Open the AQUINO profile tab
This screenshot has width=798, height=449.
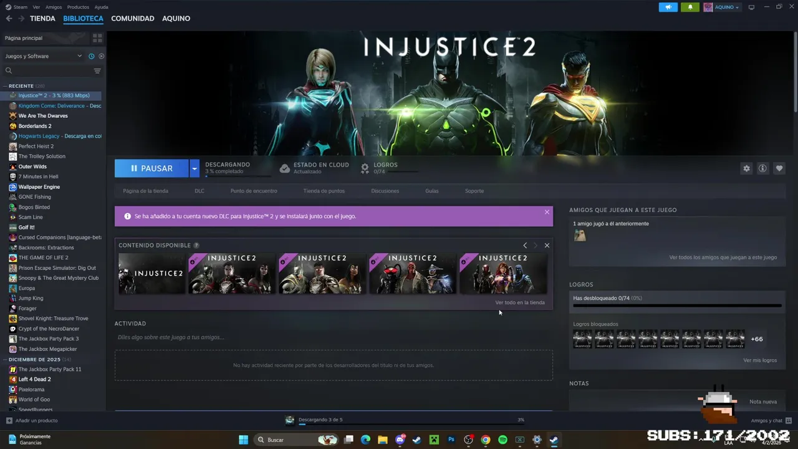[x=176, y=19]
